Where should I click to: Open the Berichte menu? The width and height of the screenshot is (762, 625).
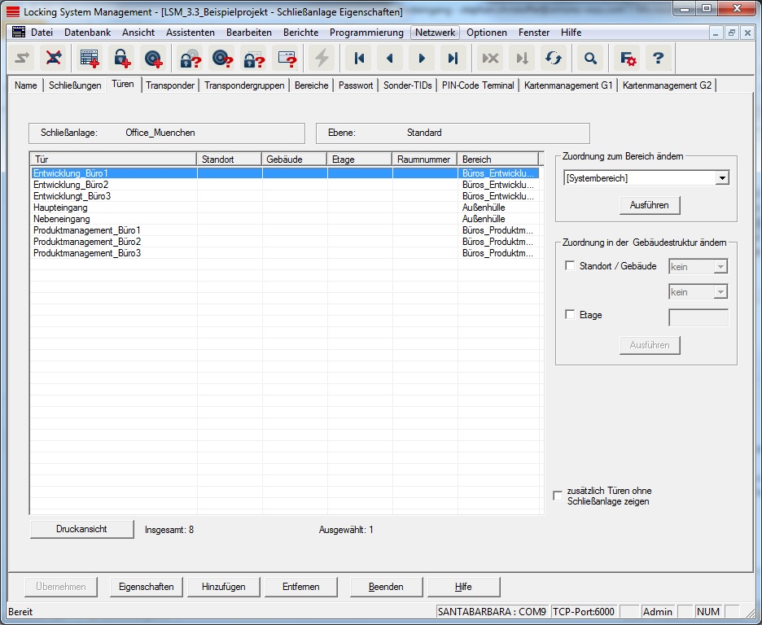(300, 33)
